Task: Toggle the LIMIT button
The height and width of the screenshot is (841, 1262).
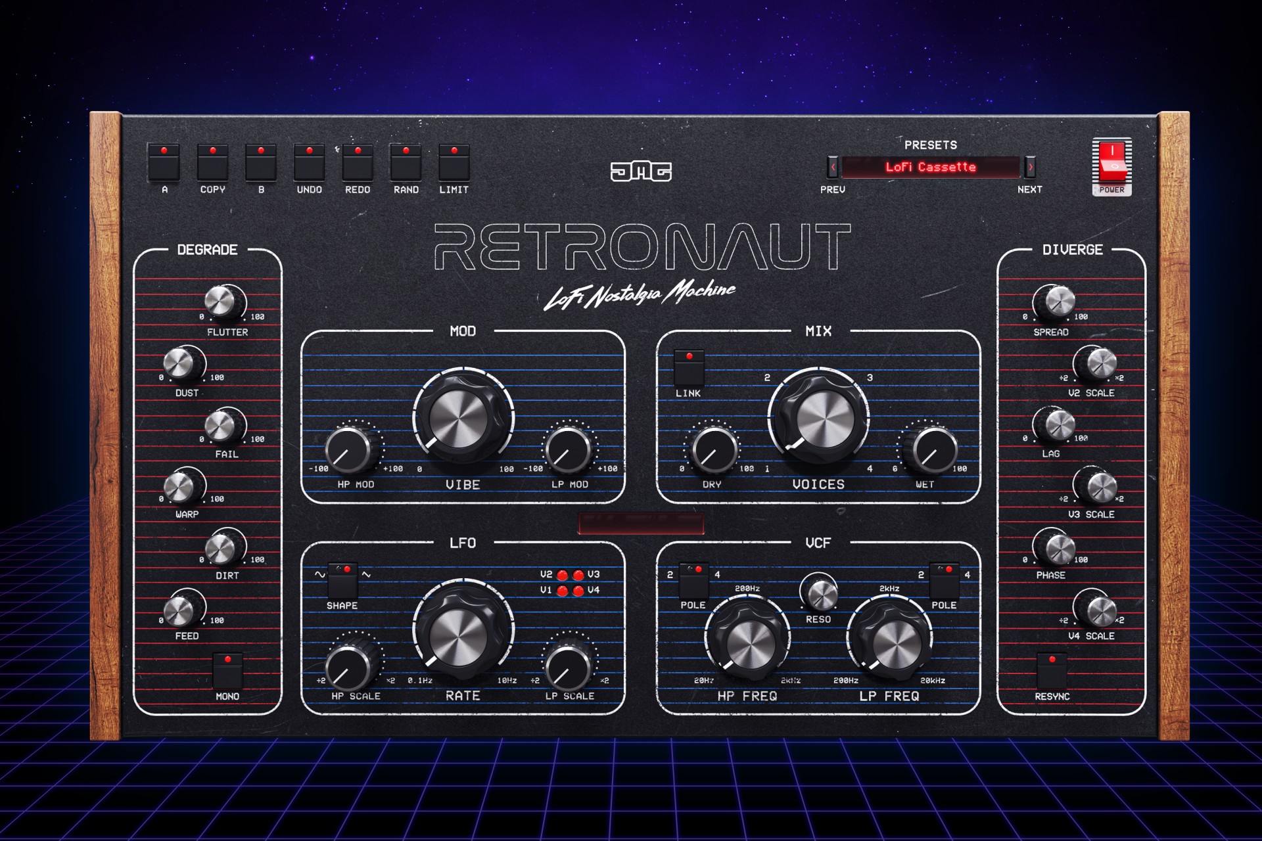Action: coord(454,162)
